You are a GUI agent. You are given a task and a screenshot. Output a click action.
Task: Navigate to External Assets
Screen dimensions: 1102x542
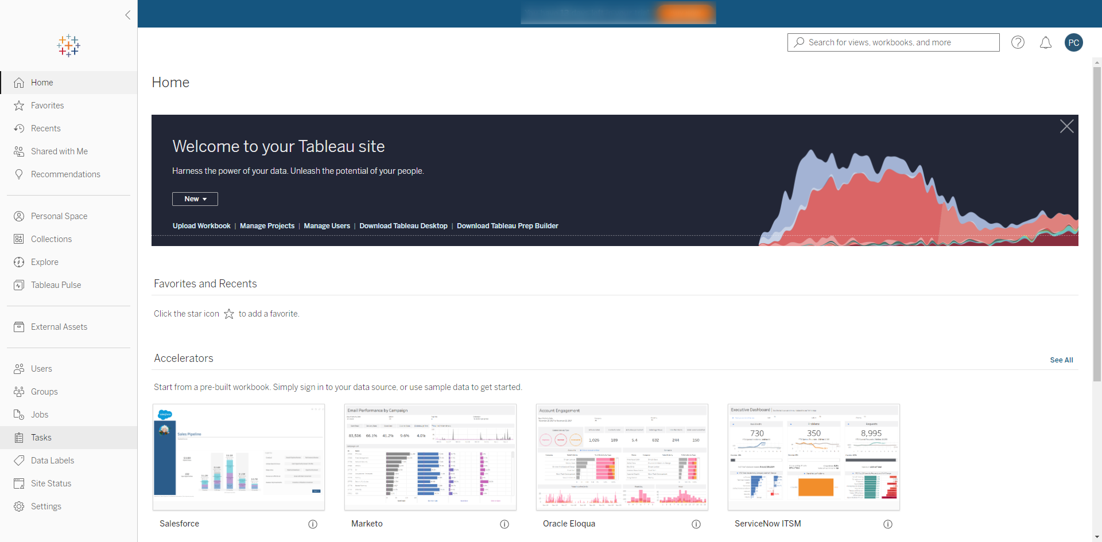pyautogui.click(x=69, y=327)
